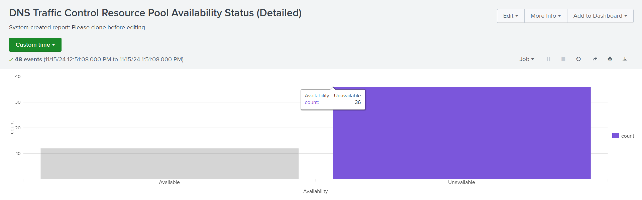Screen dimensions: 642x200
Task: Click the Available x-axis label
Action: pyautogui.click(x=169, y=182)
